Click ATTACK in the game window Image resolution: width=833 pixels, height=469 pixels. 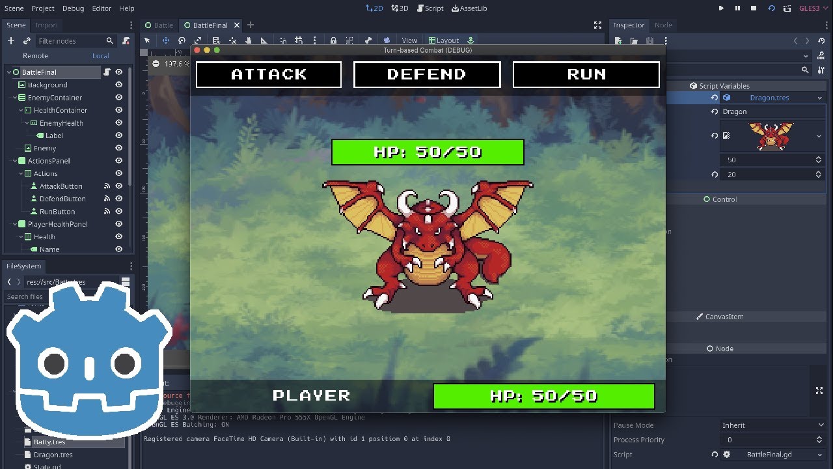pyautogui.click(x=269, y=74)
